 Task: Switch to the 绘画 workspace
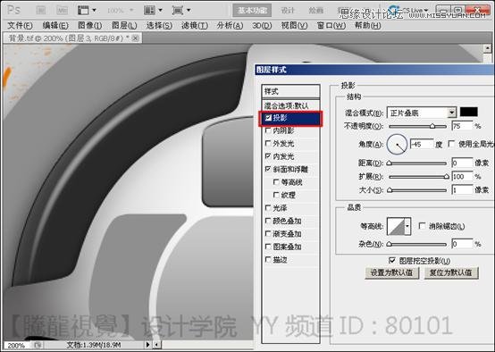[x=315, y=11]
